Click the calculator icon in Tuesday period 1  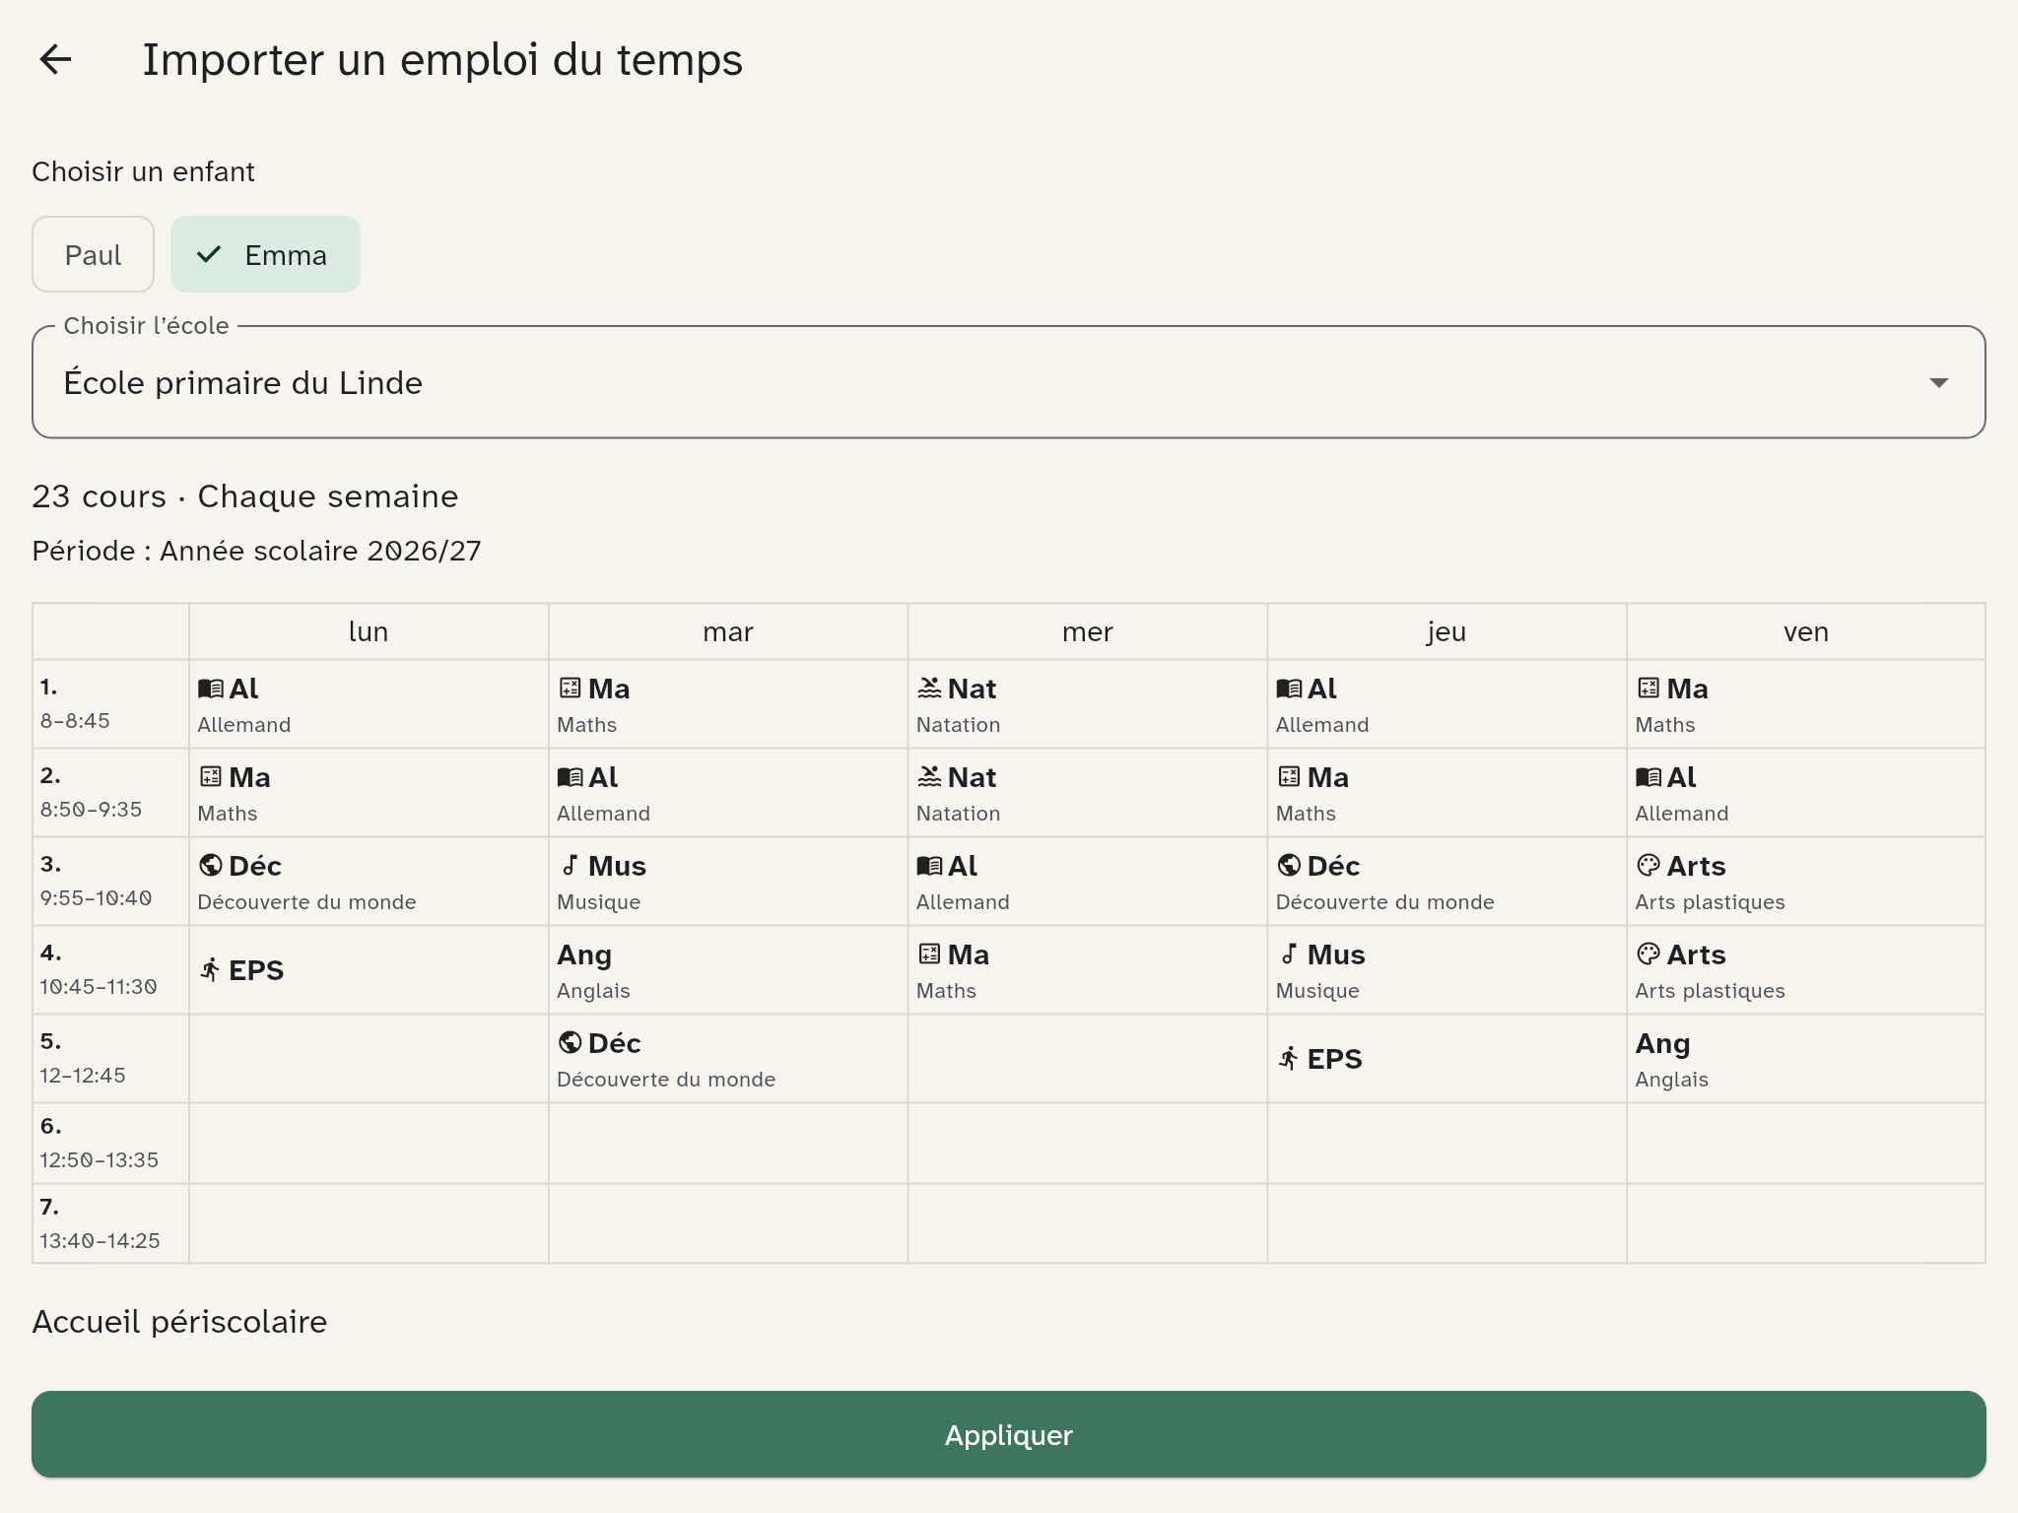pos(570,689)
